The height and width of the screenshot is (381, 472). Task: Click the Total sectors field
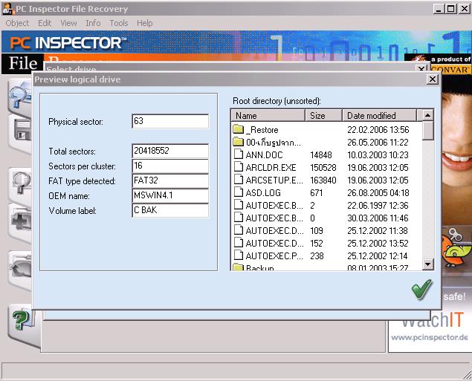pyautogui.click(x=170, y=151)
